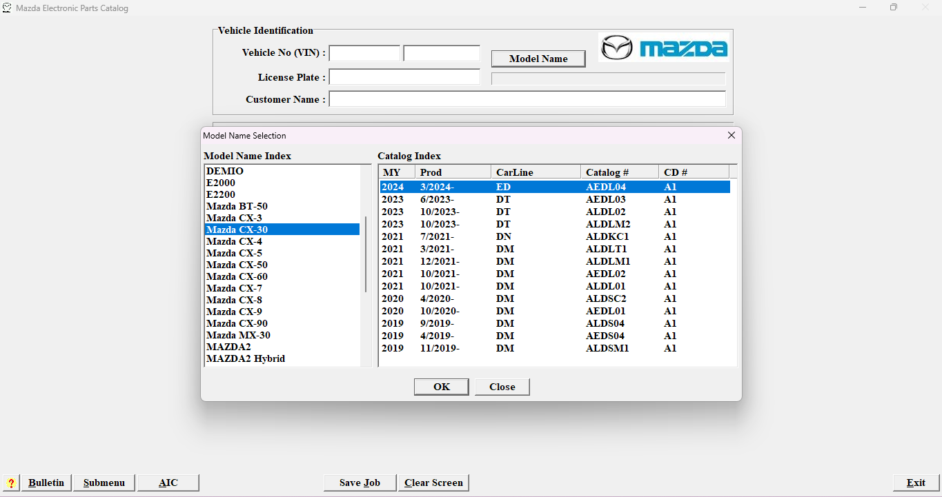Select the catalog row AEDL03
This screenshot has width=942, height=497.
click(x=555, y=199)
